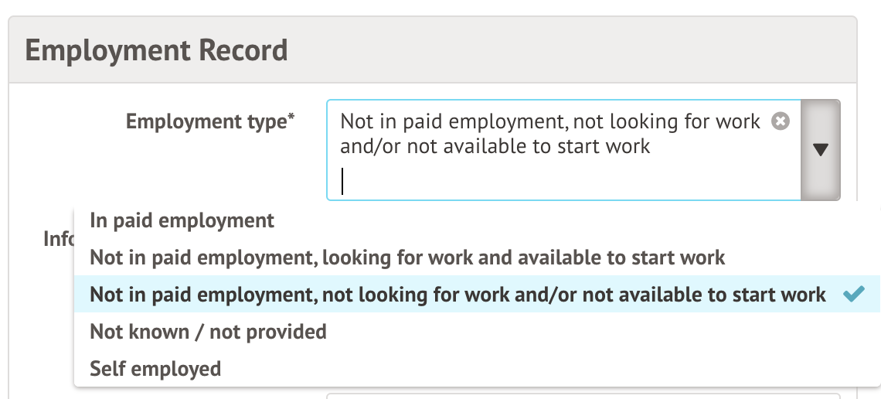The image size is (881, 399).
Task: Choose the "Self employed" option
Action: click(x=155, y=368)
